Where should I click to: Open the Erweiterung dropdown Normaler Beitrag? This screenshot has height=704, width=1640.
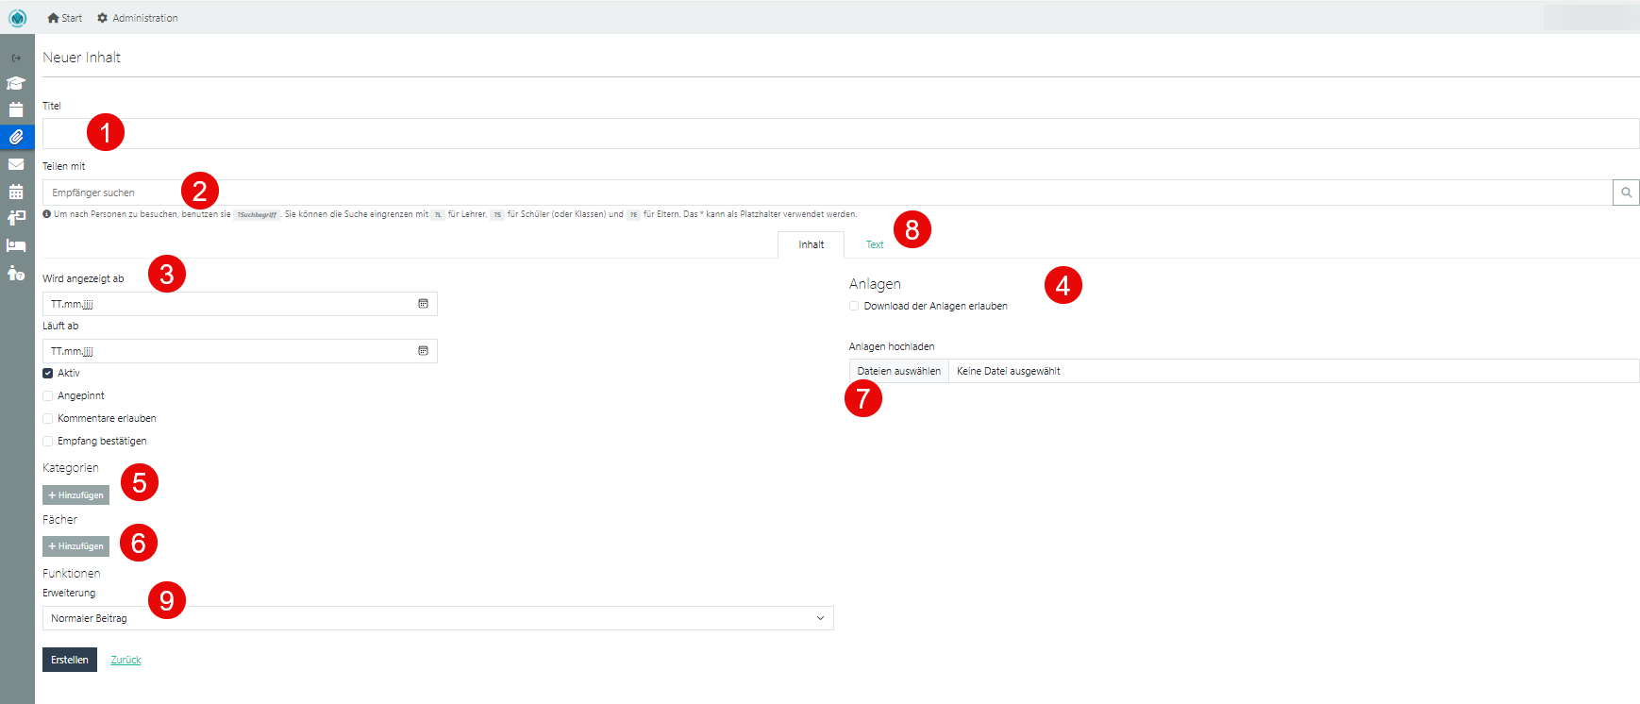pos(438,618)
